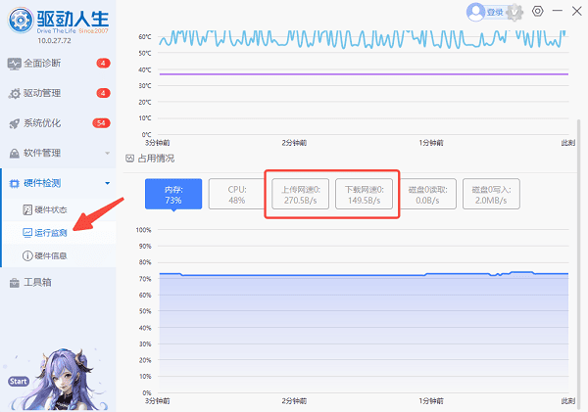Open settings via hexagon icon
The width and height of the screenshot is (588, 412).
point(537,11)
